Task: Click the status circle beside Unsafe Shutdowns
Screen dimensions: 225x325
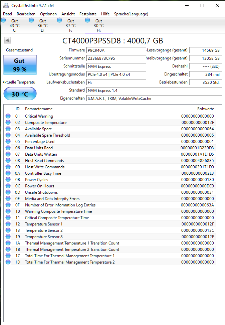Action: [x=8, y=192]
